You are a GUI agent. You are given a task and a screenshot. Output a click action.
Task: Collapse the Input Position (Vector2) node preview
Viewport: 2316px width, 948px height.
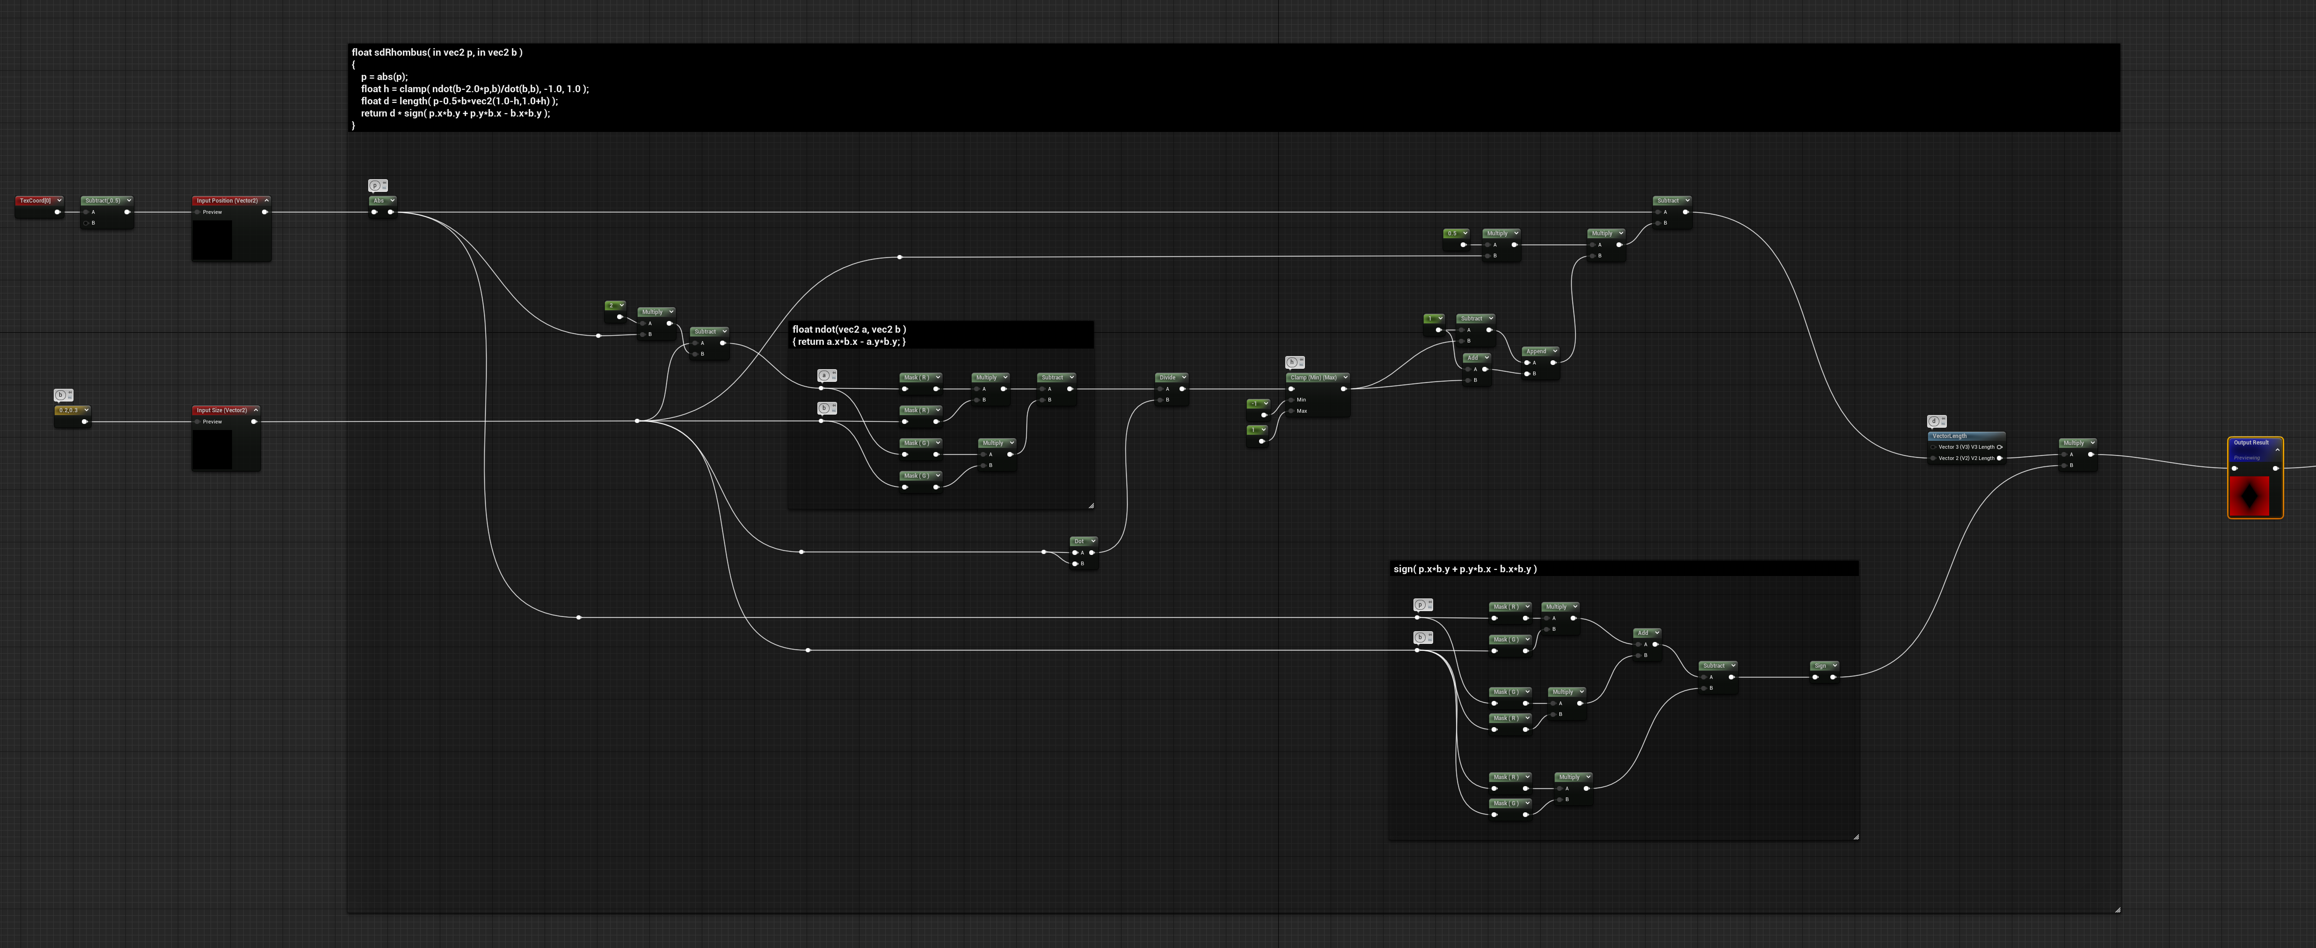click(266, 201)
